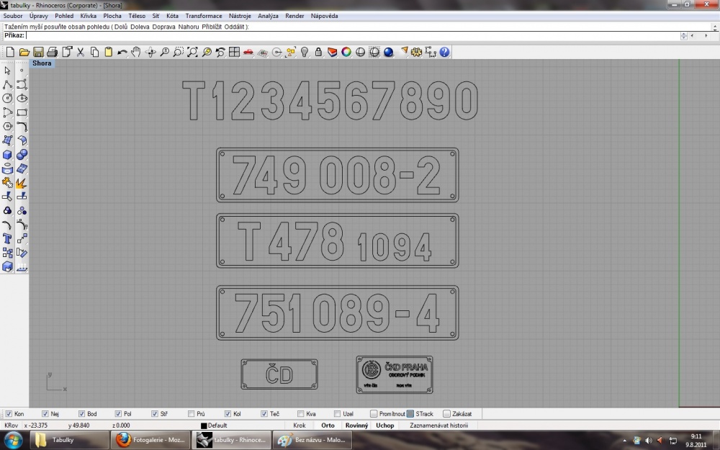Screen dimensions: 720x450
Task: Click the Explode tool icon
Action: 22,183
